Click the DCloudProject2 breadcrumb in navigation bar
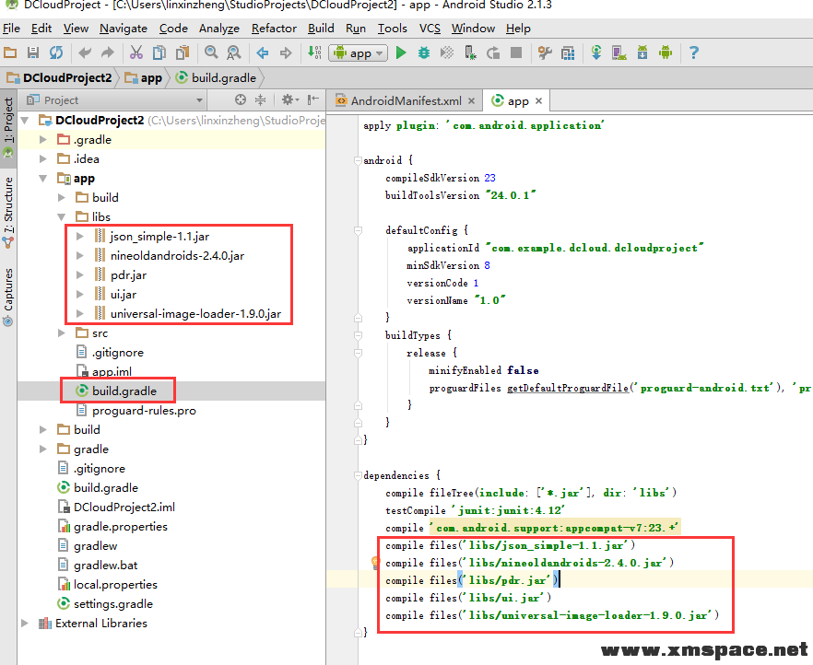Image resolution: width=813 pixels, height=665 pixels. point(66,78)
